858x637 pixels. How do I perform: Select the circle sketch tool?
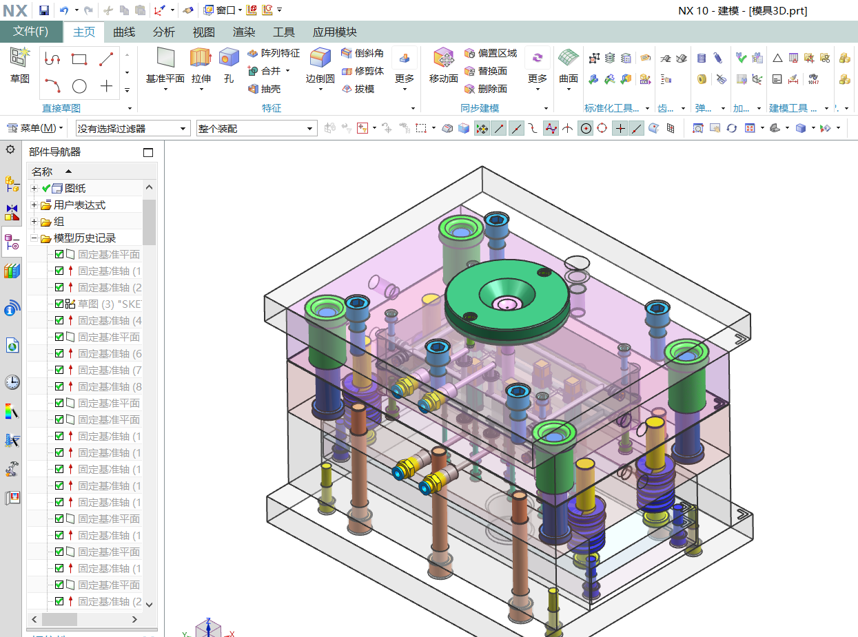(79, 86)
